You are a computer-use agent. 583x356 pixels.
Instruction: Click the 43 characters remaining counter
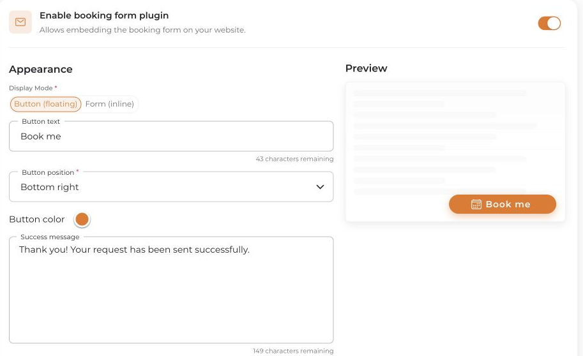point(294,159)
